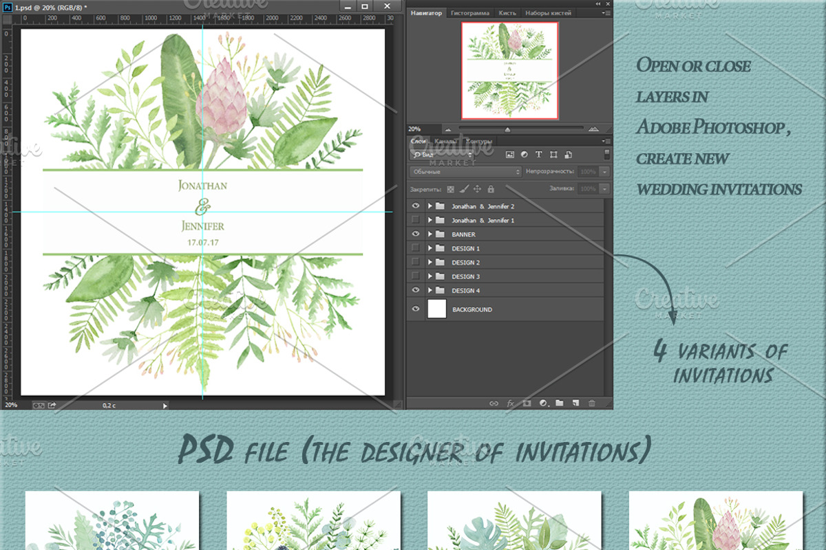Image resolution: width=826 pixels, height=550 pixels.
Task: Click the pixel layer filter icon
Action: [510, 155]
